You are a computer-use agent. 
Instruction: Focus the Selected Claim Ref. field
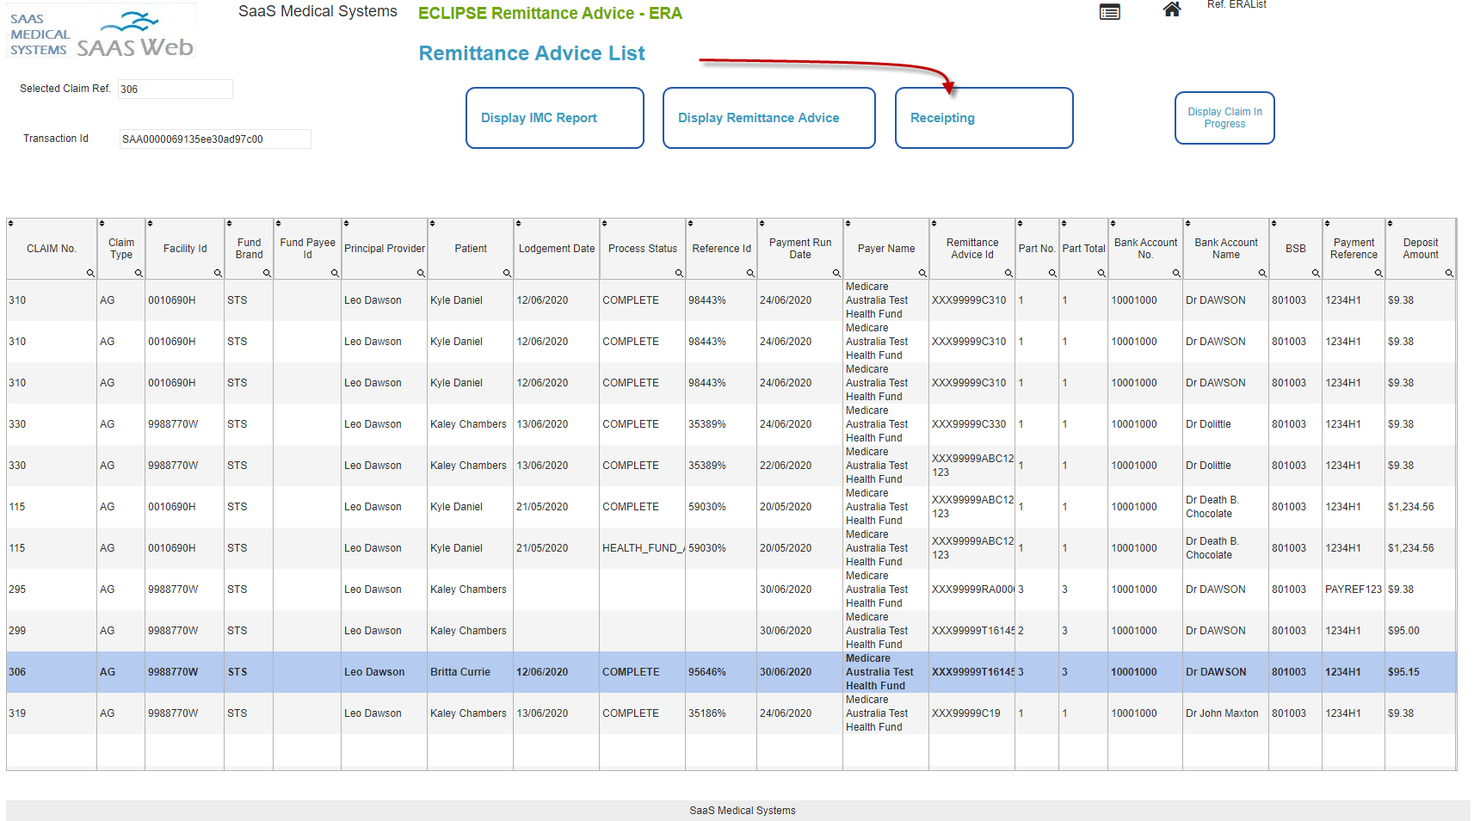[176, 89]
